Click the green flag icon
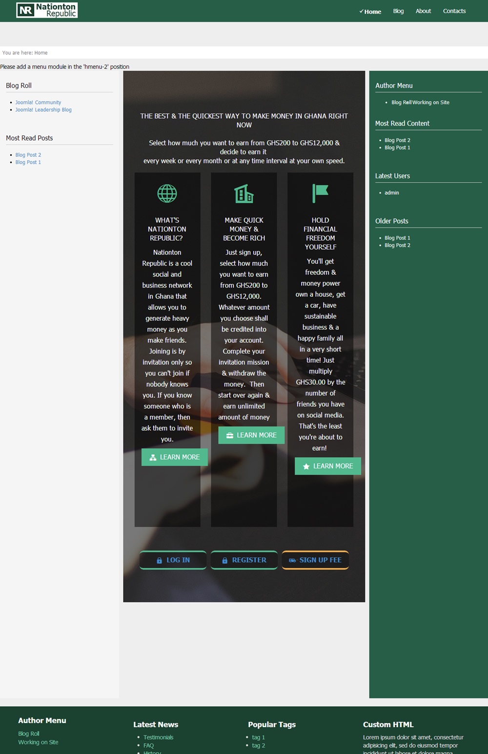 [x=320, y=193]
